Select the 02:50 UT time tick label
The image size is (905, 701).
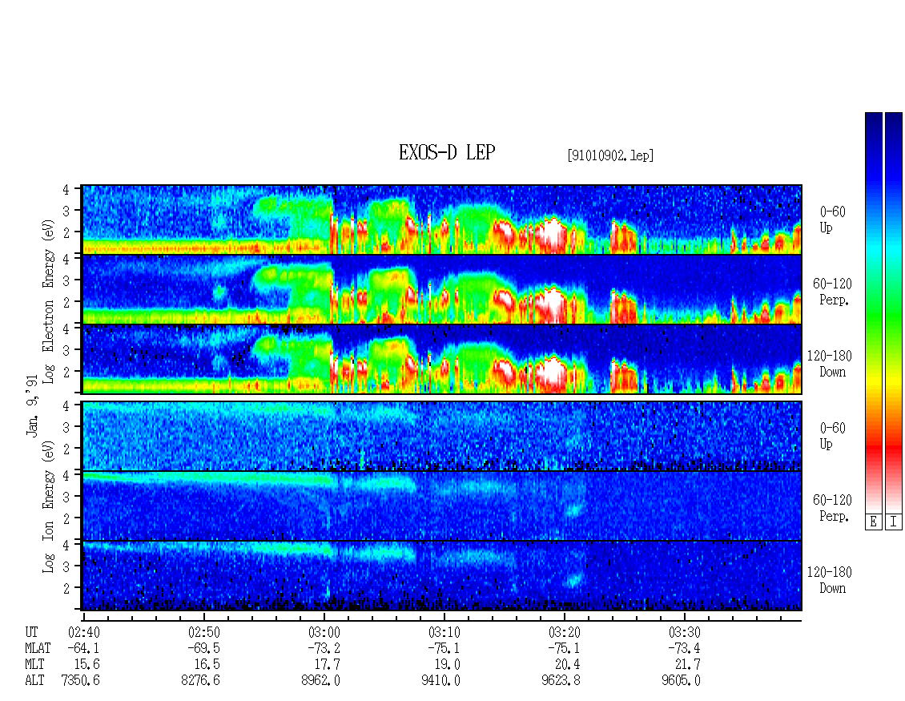[x=204, y=632]
